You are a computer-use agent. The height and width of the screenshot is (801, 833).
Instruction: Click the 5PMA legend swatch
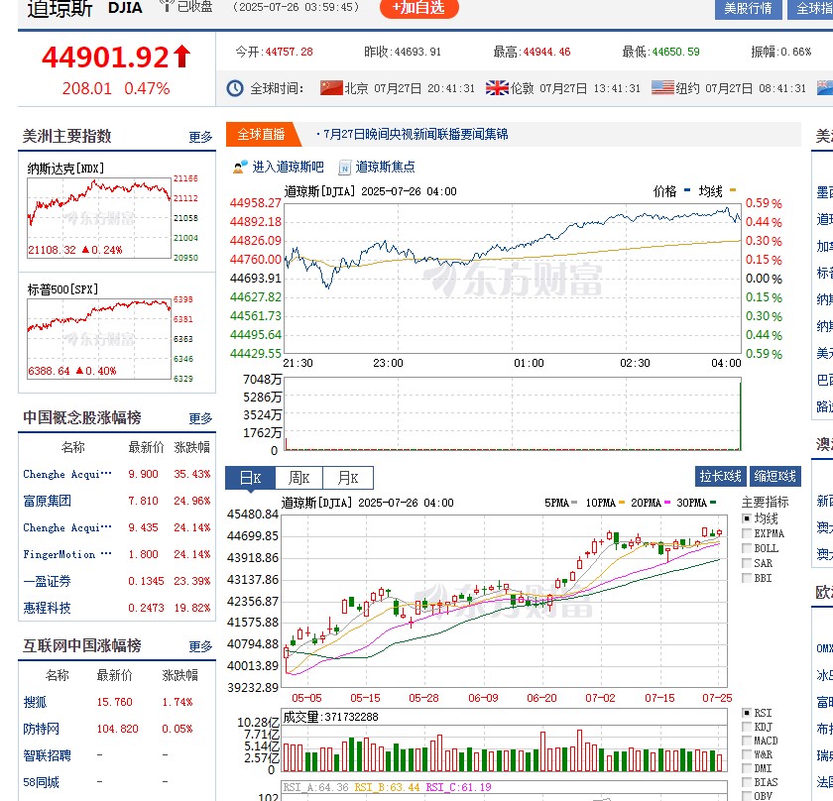574,502
